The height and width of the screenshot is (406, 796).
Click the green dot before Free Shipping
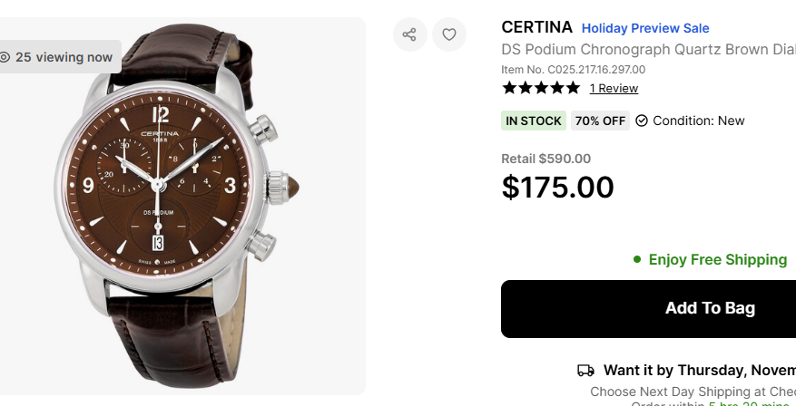637,260
